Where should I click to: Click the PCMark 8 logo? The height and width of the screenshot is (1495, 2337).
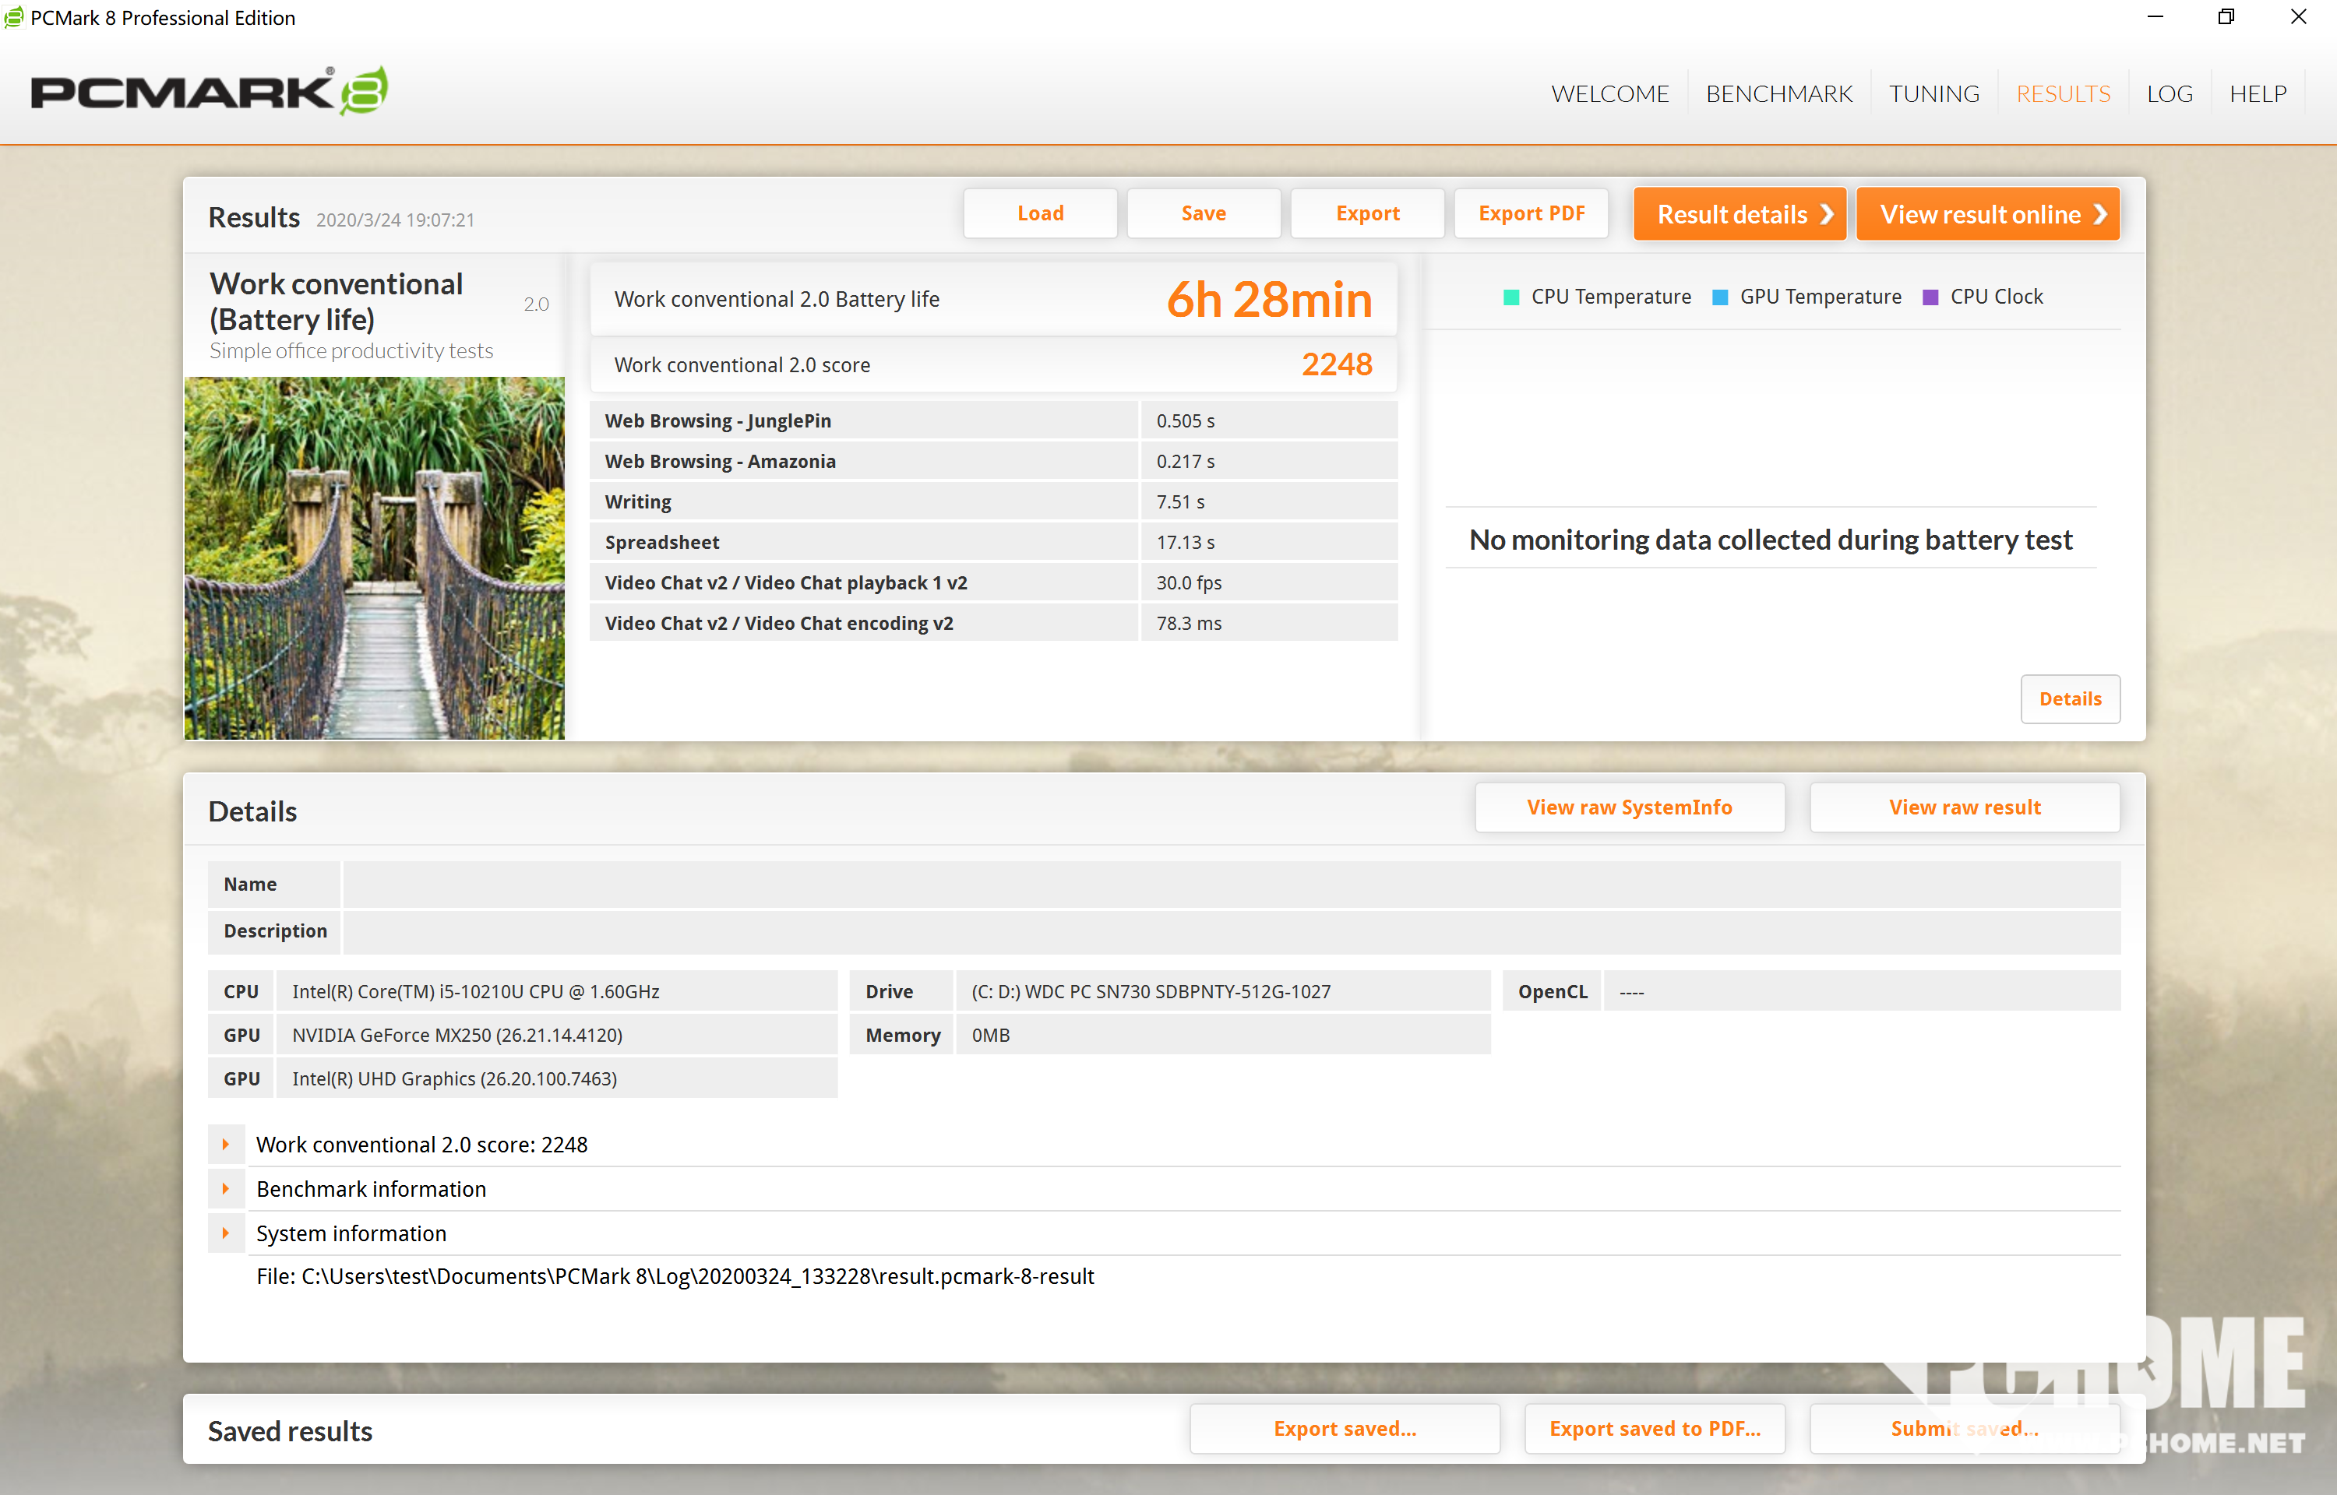click(x=209, y=92)
